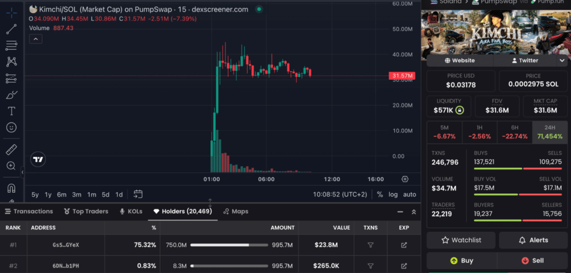Set chart range to 1y
The width and height of the screenshot is (571, 273).
(x=48, y=194)
